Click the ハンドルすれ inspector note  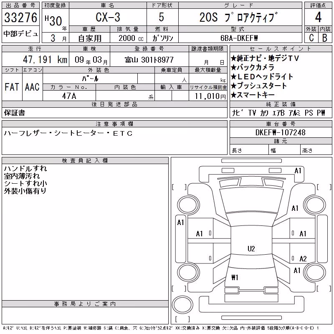pyautogui.click(x=25, y=169)
